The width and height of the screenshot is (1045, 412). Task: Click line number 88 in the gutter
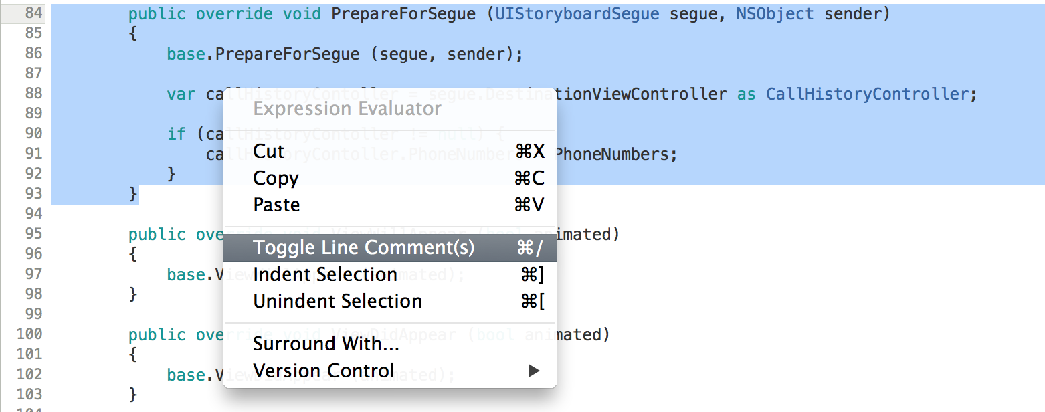pos(32,94)
